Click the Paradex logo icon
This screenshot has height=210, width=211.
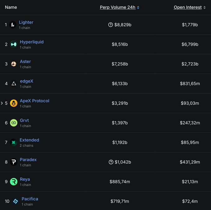tap(14, 162)
